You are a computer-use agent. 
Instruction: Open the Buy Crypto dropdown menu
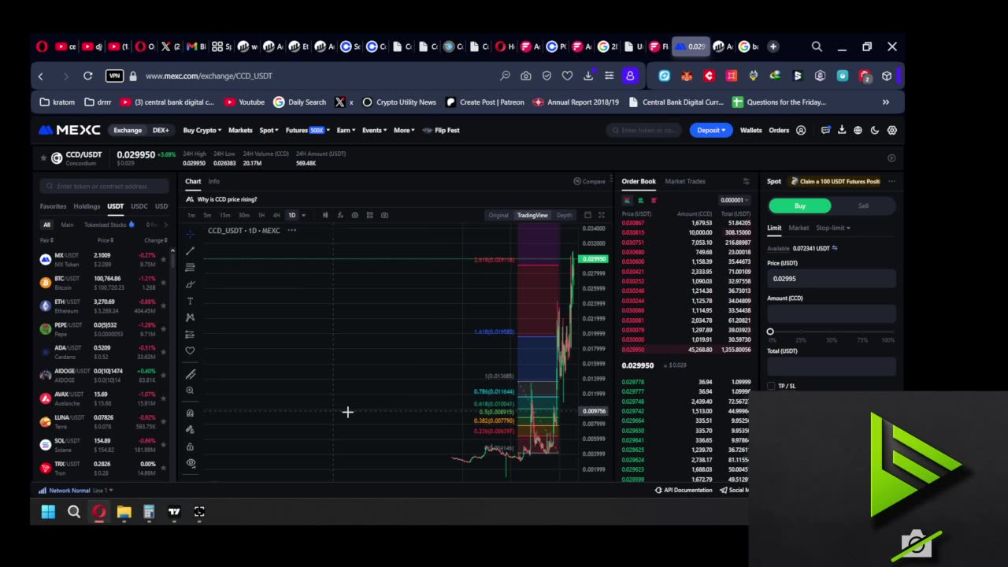pos(202,130)
